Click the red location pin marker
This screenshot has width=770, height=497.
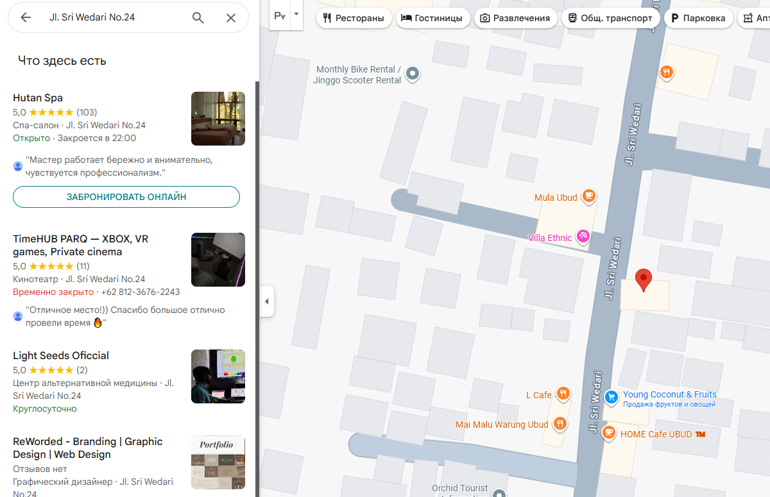pos(644,281)
